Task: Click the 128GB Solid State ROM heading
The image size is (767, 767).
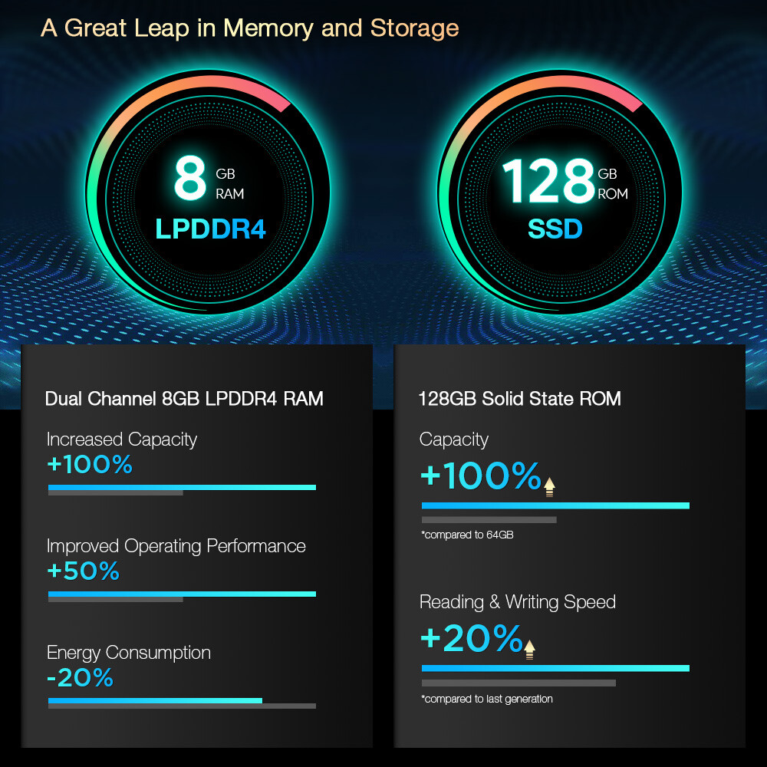Action: coord(520,399)
